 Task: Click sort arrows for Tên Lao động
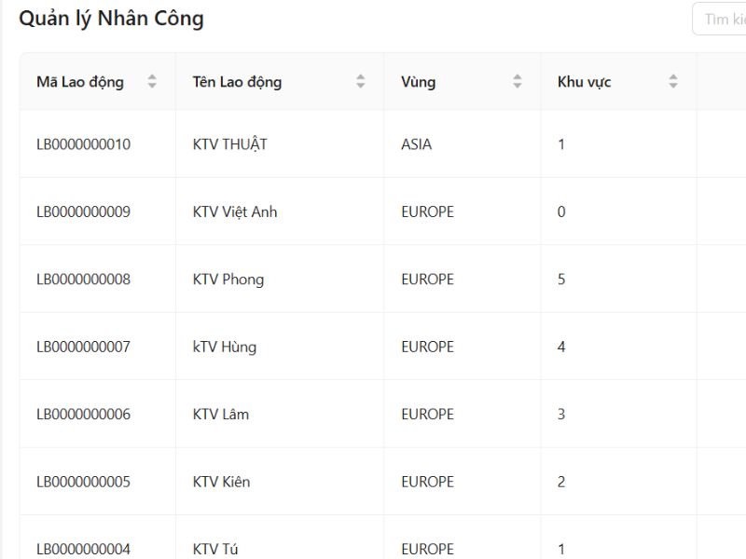pyautogui.click(x=360, y=82)
